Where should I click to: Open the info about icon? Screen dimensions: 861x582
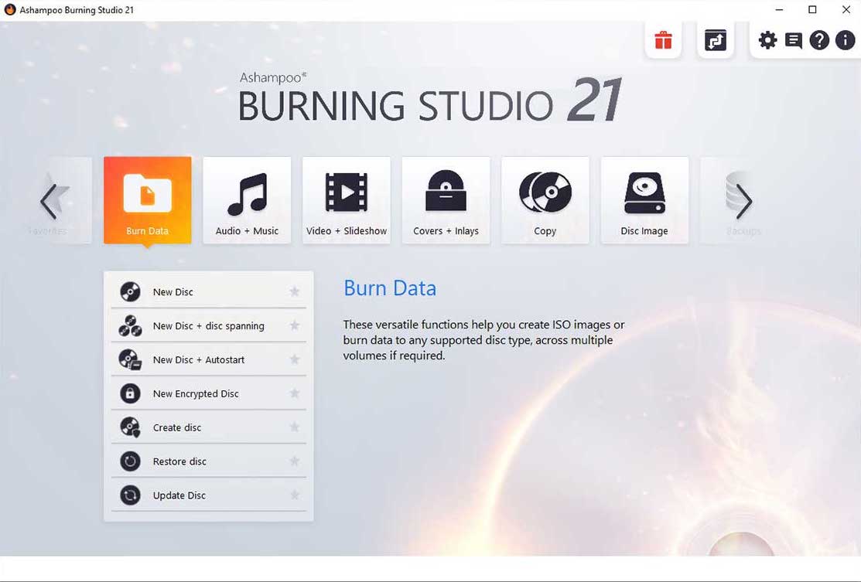[x=845, y=40]
